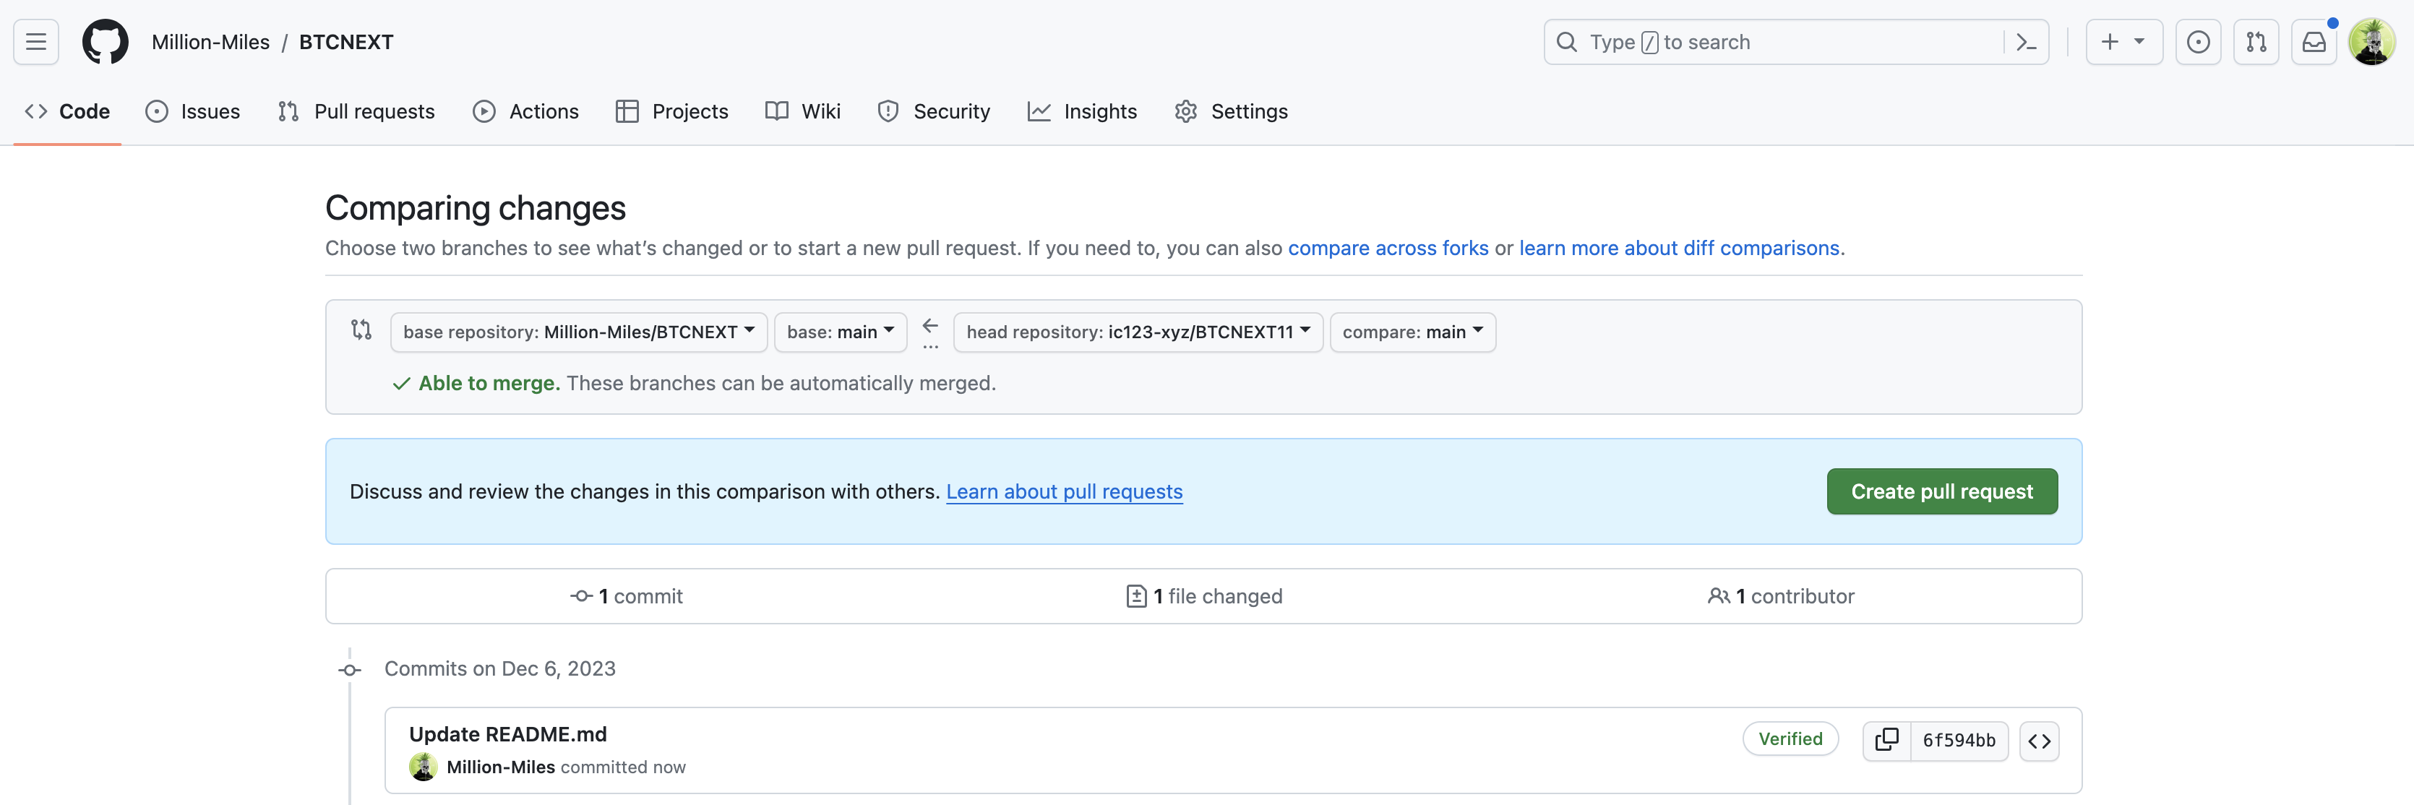Copy the full commit SHA
This screenshot has width=2414, height=805.
(1886, 741)
